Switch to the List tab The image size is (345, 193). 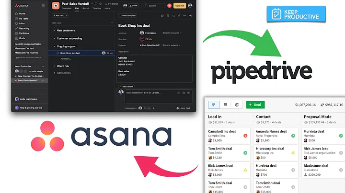[77, 8]
